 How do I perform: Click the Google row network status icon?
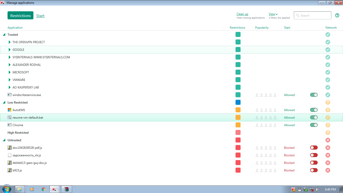point(328,50)
